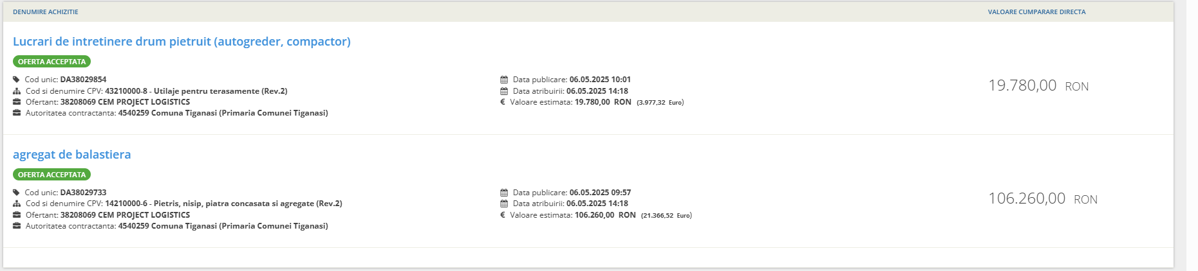
Task: Click the OFERTA ACCEPTATA badge on the drum pietruit listing
Action: click(x=51, y=62)
